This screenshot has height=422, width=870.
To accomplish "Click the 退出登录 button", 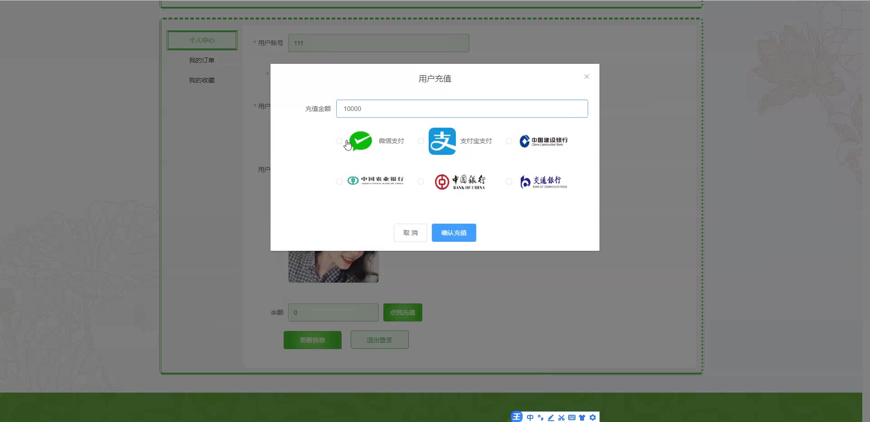I will tap(380, 340).
